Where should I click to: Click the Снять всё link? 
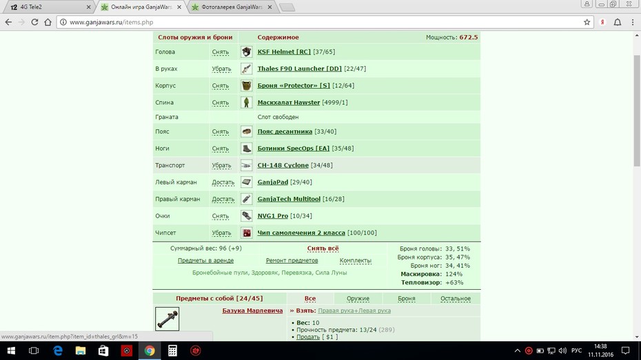click(323, 248)
